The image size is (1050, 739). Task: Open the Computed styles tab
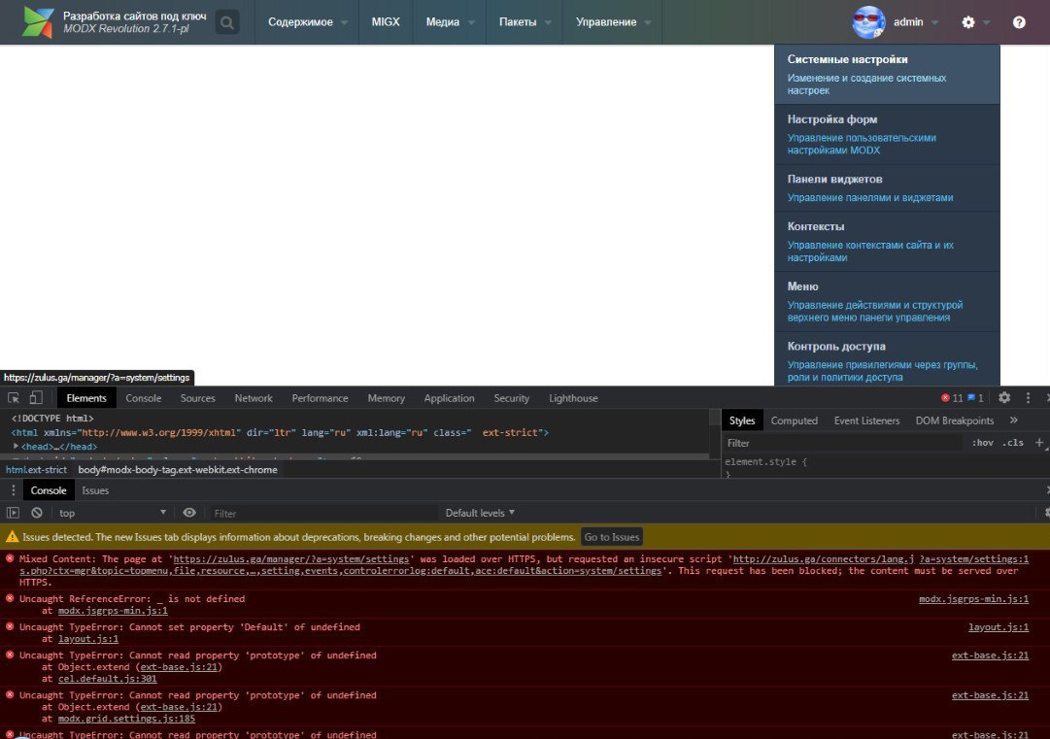tap(795, 420)
